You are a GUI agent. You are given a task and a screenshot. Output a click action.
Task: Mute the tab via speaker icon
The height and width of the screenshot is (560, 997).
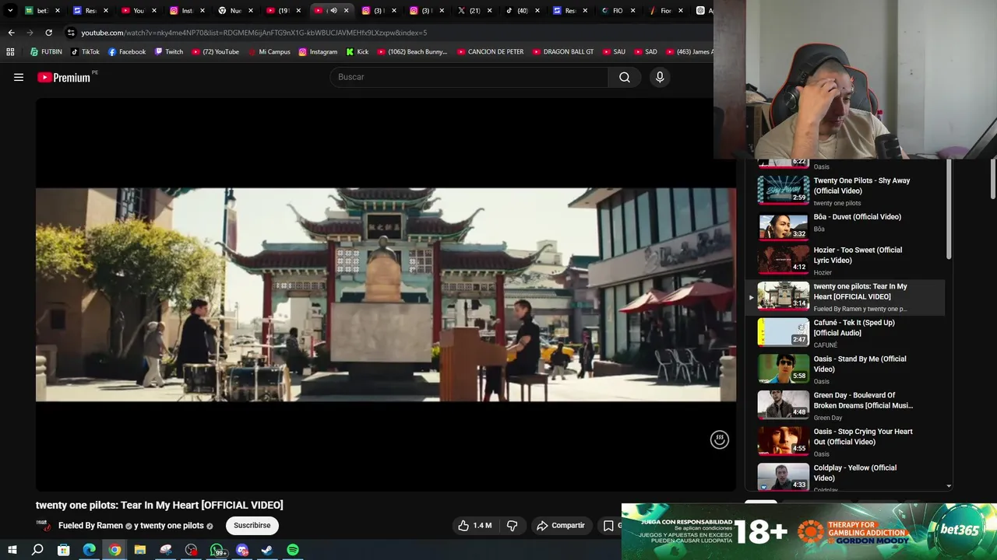pyautogui.click(x=333, y=11)
